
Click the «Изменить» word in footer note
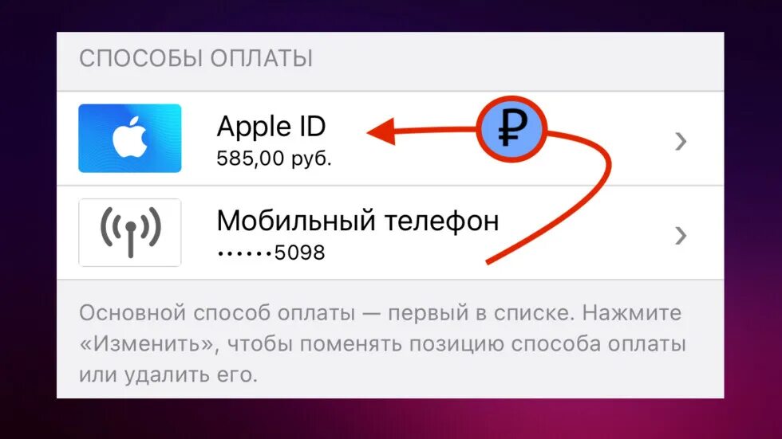148,344
